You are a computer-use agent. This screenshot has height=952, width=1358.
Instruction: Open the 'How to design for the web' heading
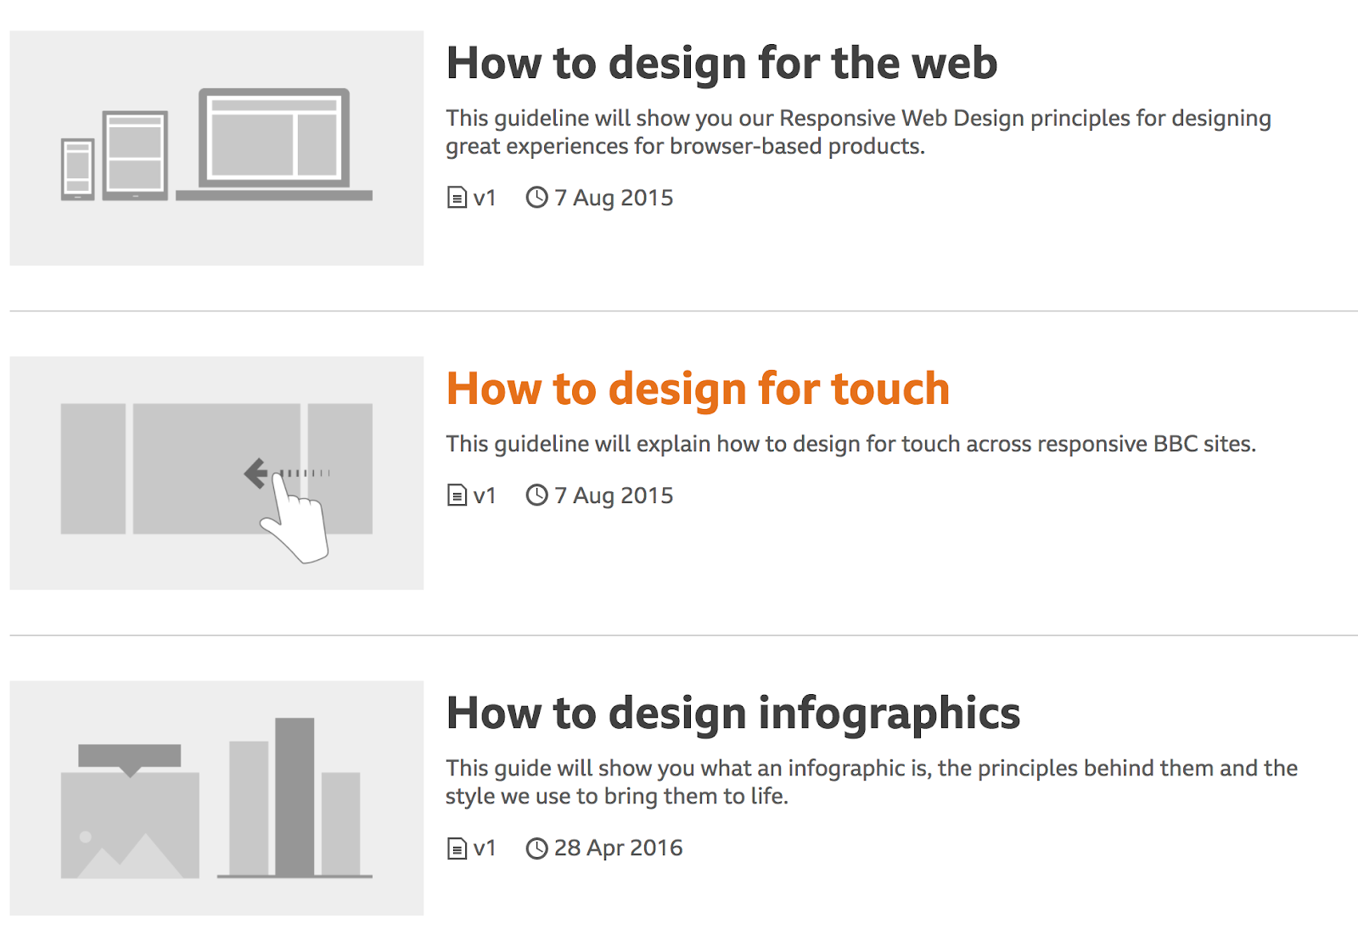[x=721, y=64]
